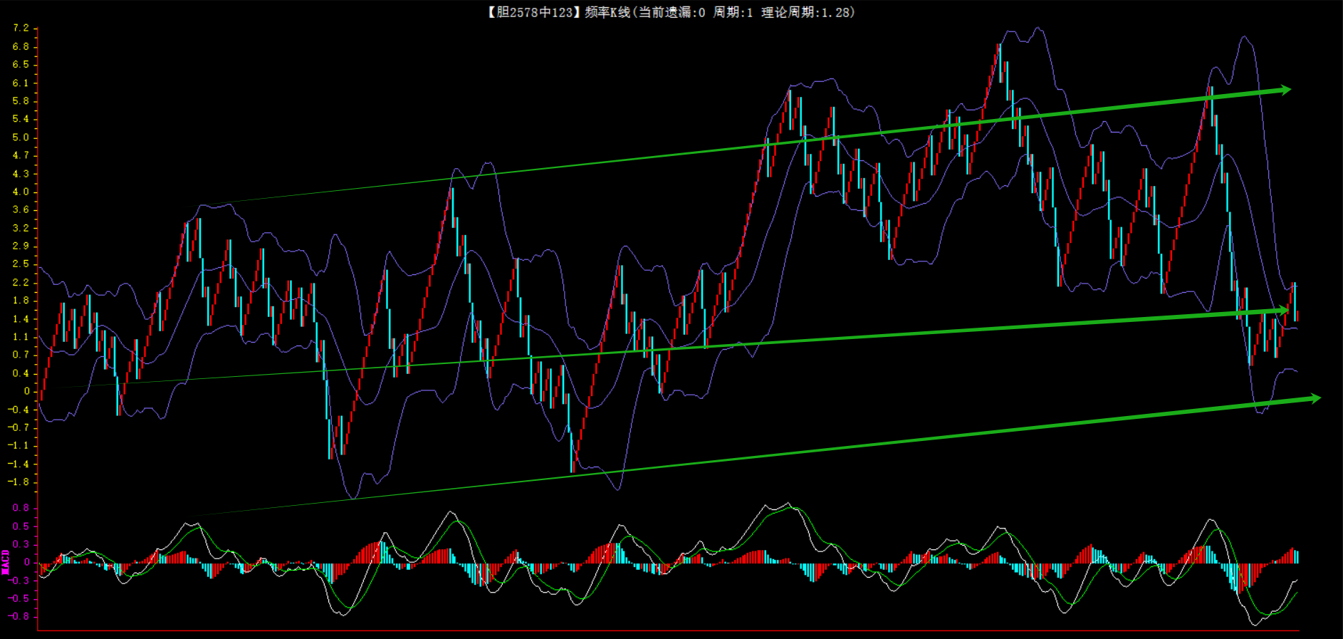
Task: Click the lowest green trendline arrowhead
Action: (1315, 398)
